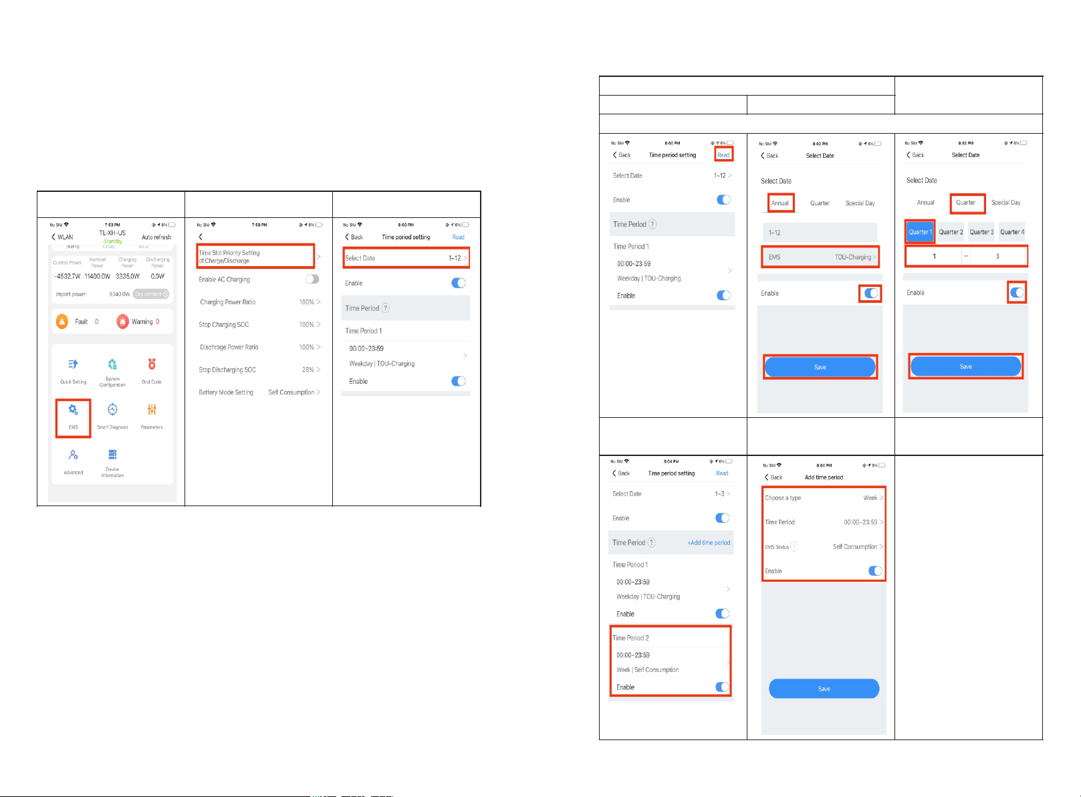Open the Advanced icon
Image resolution: width=1081 pixels, height=797 pixels.
click(x=73, y=455)
